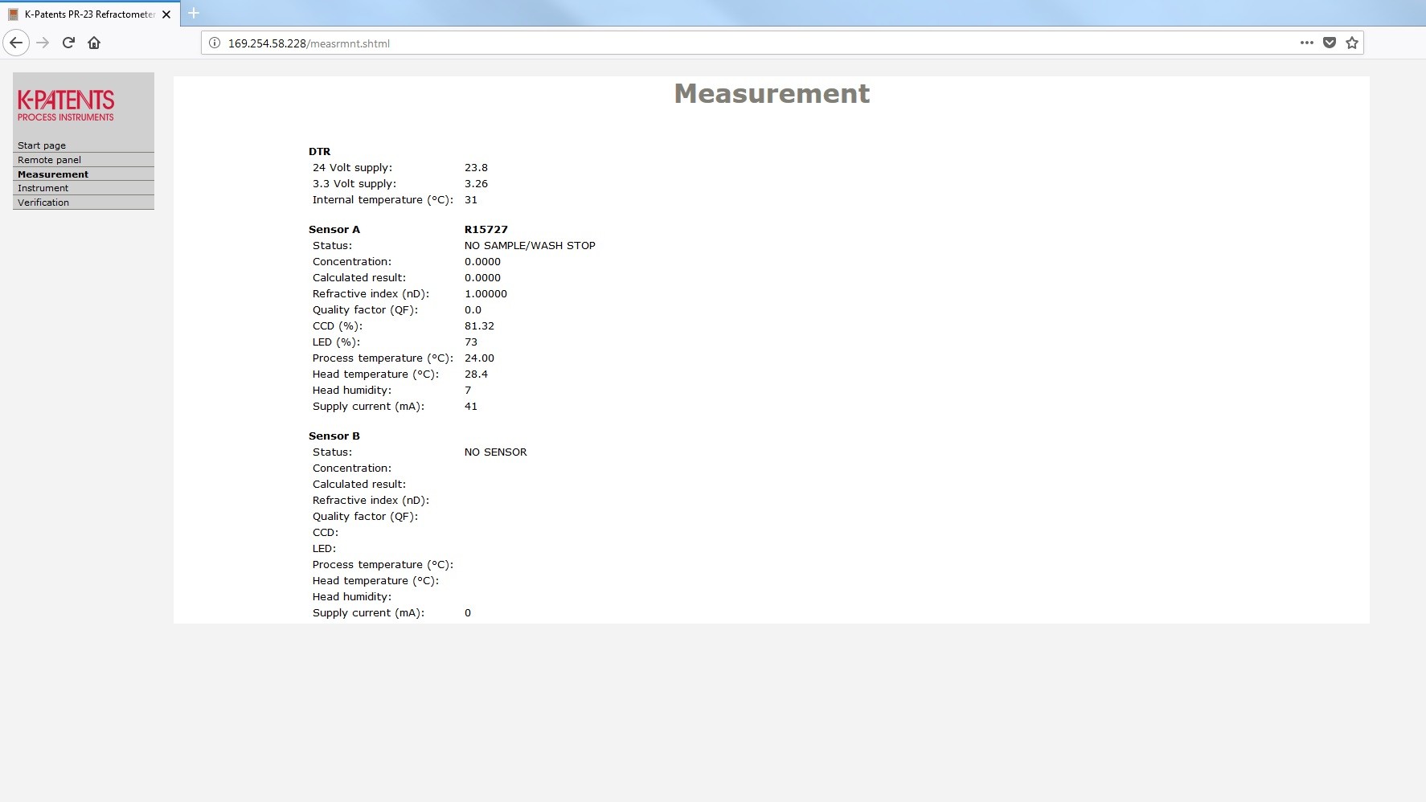Go back to the previous page
Image resolution: width=1426 pixels, height=802 pixels.
[x=16, y=43]
